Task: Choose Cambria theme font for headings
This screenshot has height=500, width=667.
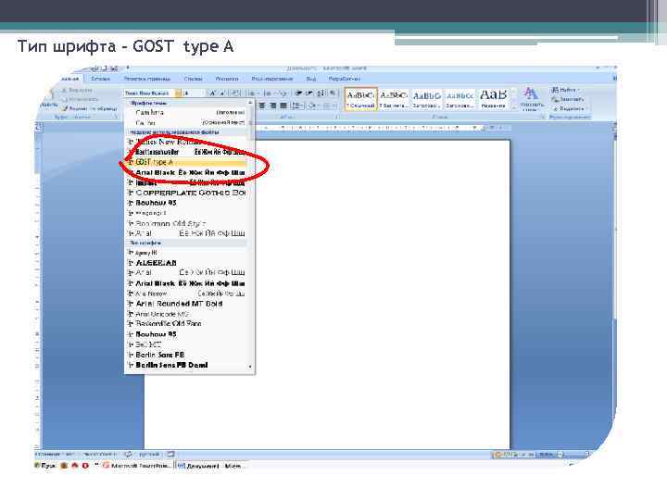Action: (x=187, y=113)
